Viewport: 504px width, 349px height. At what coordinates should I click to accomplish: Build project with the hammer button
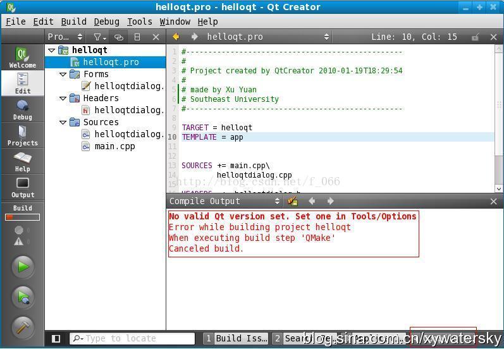(23, 328)
